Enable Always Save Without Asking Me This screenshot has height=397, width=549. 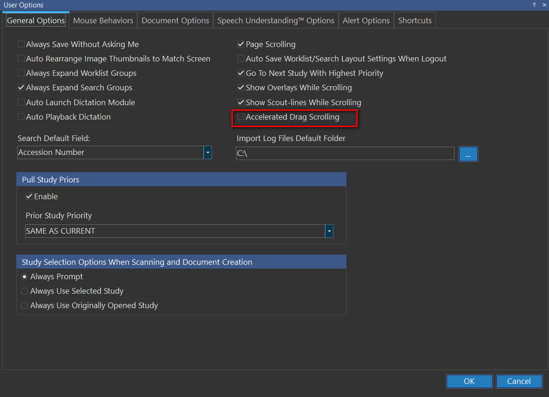click(21, 45)
